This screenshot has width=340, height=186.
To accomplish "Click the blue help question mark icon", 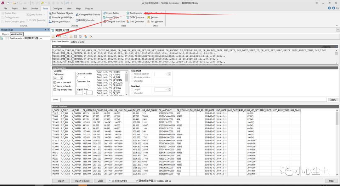I will (x=329, y=8).
